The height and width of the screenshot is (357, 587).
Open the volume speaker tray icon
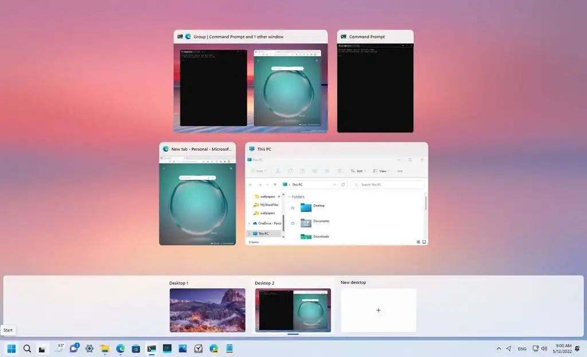coord(544,349)
